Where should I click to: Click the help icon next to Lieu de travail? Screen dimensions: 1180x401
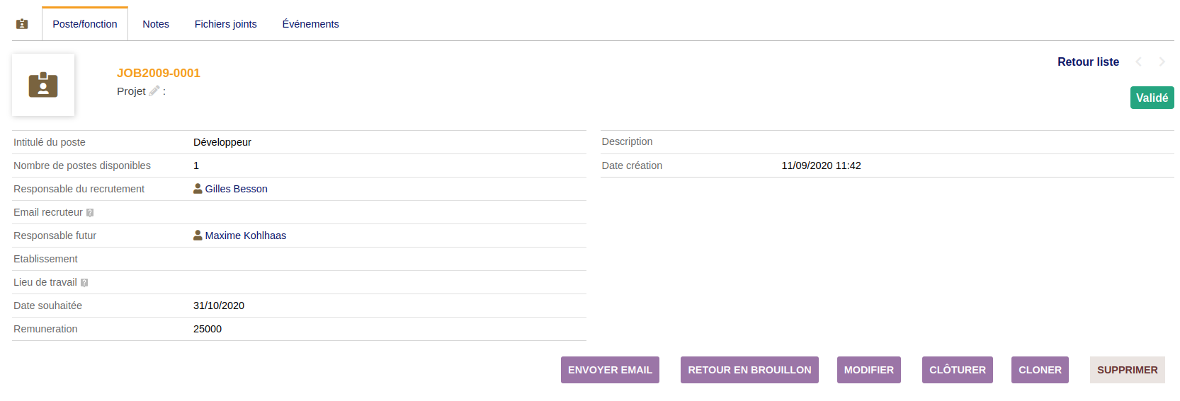[x=84, y=283]
